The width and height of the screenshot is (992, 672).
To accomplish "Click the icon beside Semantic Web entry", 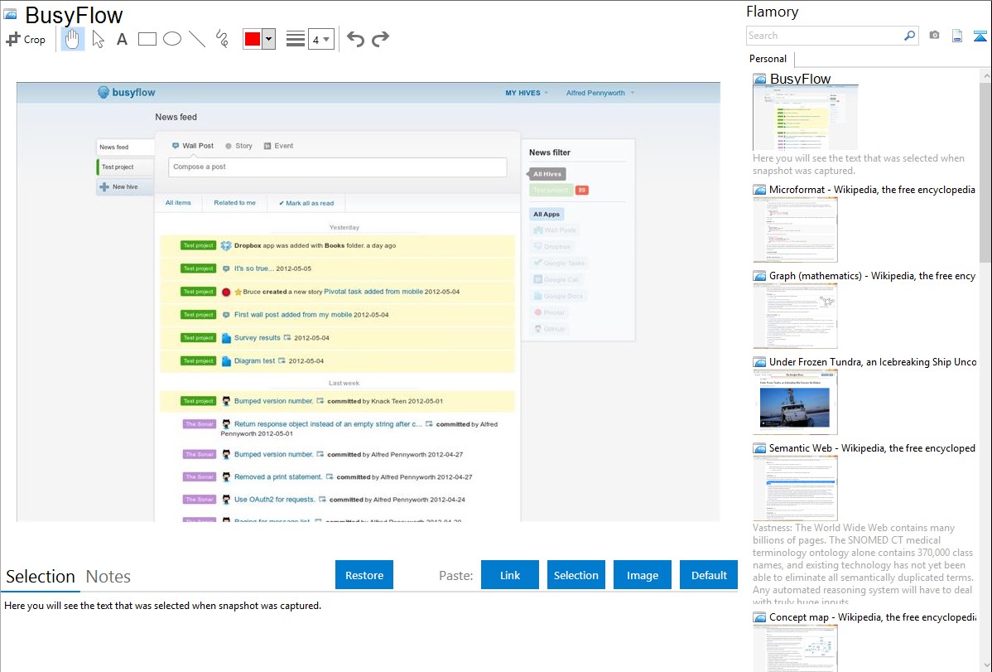I will coord(759,448).
